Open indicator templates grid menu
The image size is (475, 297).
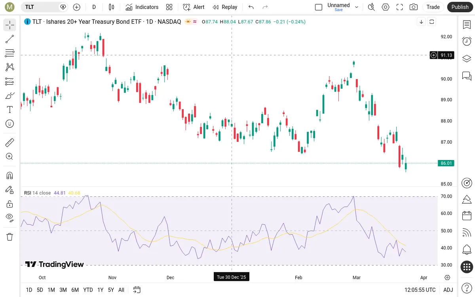click(169, 7)
